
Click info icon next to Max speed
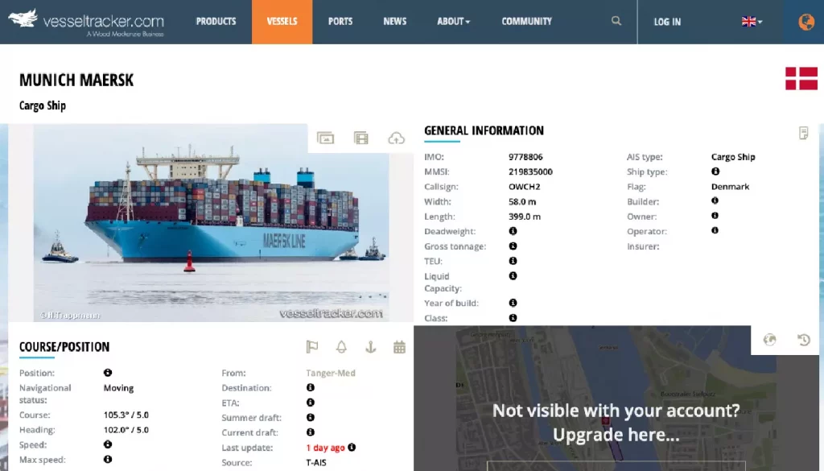[108, 459]
